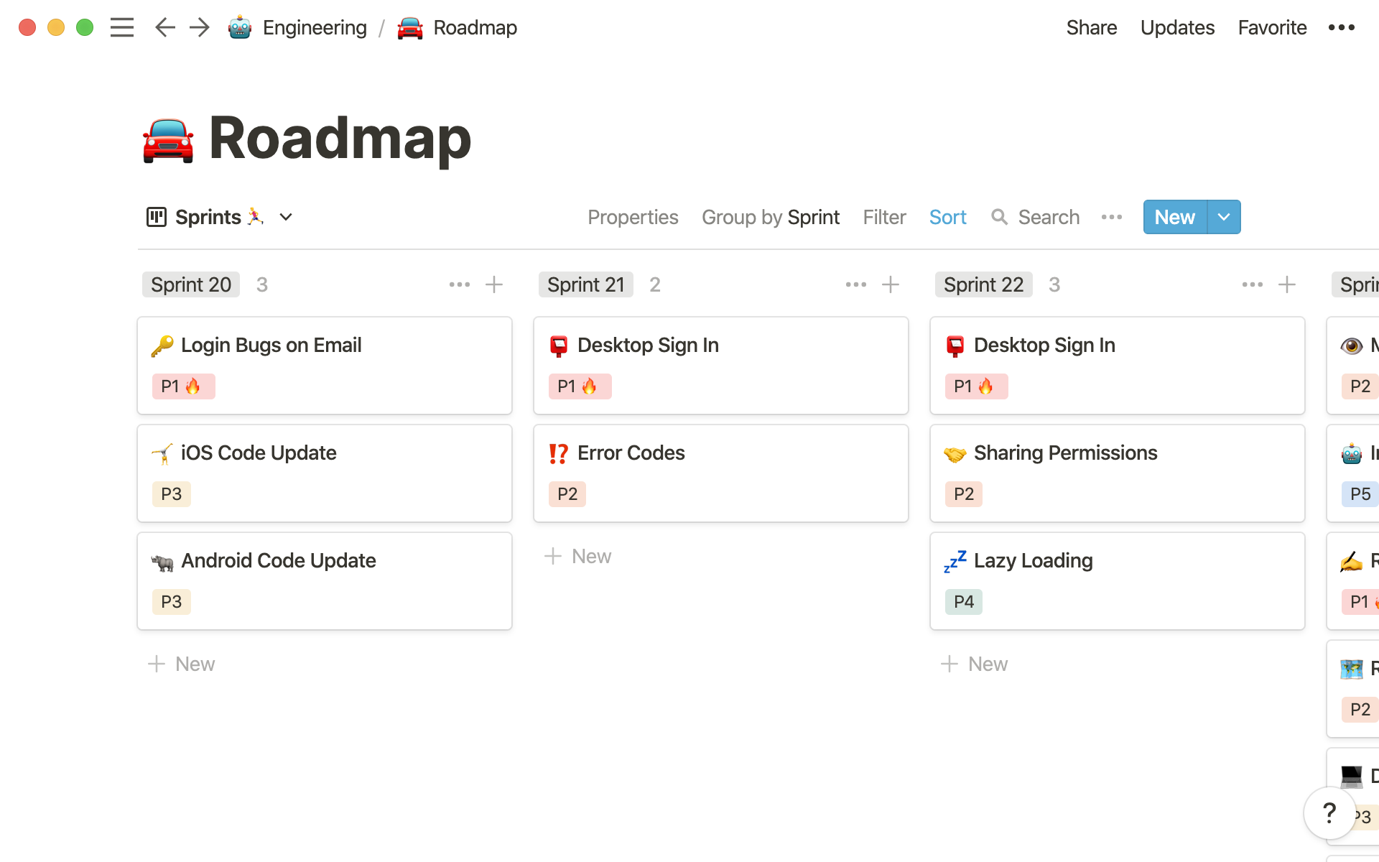Click the Favorite button in top bar
The width and height of the screenshot is (1379, 862).
pos(1272,27)
